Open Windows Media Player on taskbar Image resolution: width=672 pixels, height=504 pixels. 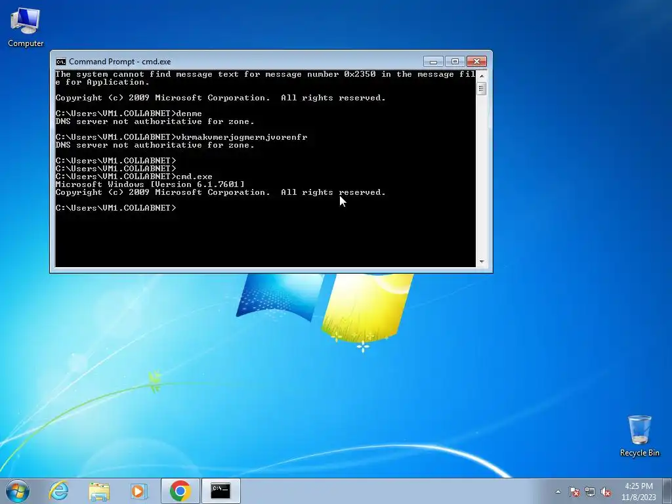coord(138,491)
